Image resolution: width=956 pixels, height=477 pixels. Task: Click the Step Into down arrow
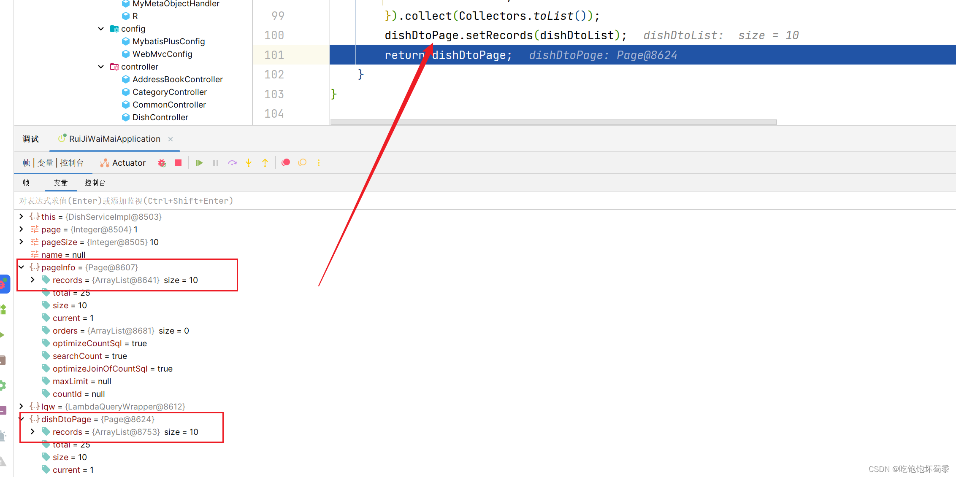coord(249,163)
